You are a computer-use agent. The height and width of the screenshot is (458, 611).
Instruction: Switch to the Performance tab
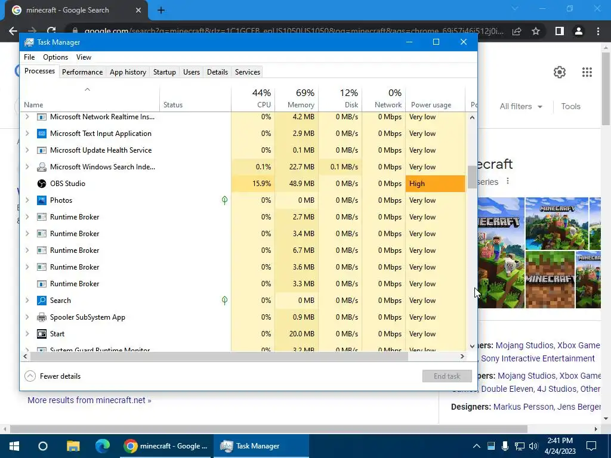pos(82,72)
